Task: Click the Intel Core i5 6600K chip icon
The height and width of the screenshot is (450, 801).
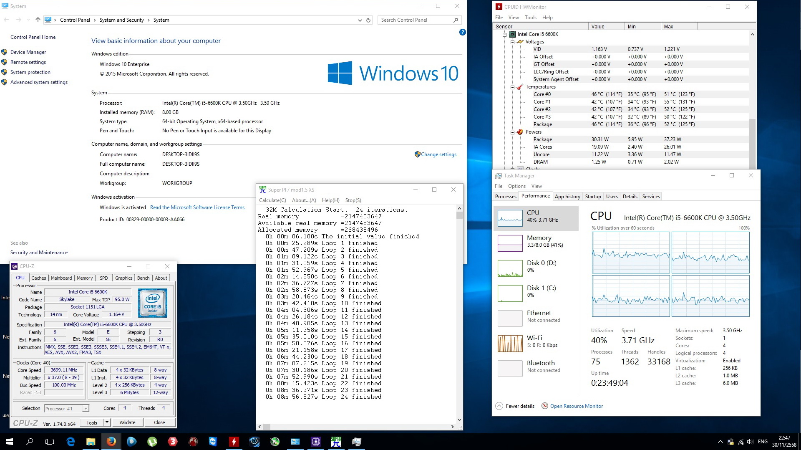Action: coord(512,34)
